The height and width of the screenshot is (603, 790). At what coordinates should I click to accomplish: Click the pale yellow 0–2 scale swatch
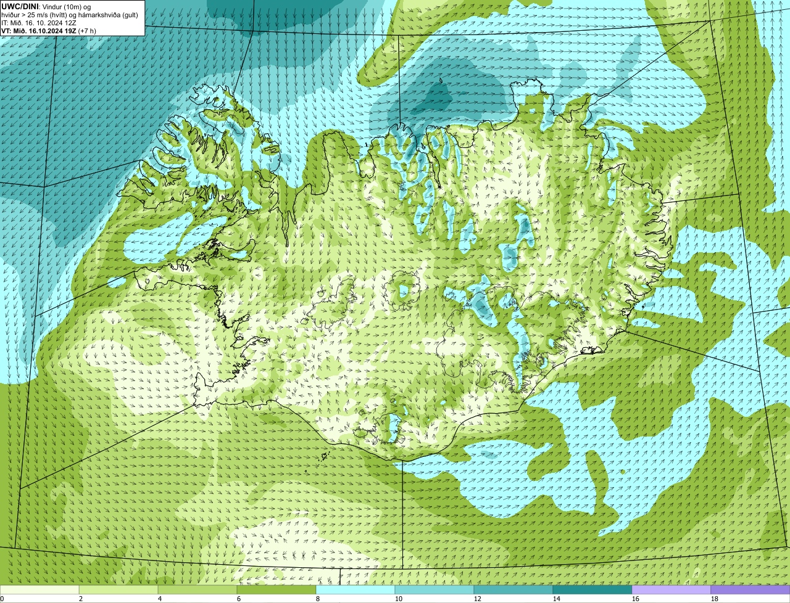point(39,589)
